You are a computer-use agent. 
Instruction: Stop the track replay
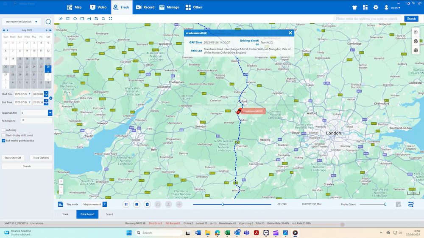click(137, 204)
